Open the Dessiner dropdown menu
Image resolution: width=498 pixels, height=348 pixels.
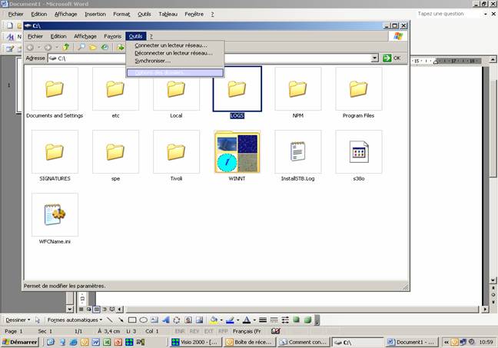18,320
